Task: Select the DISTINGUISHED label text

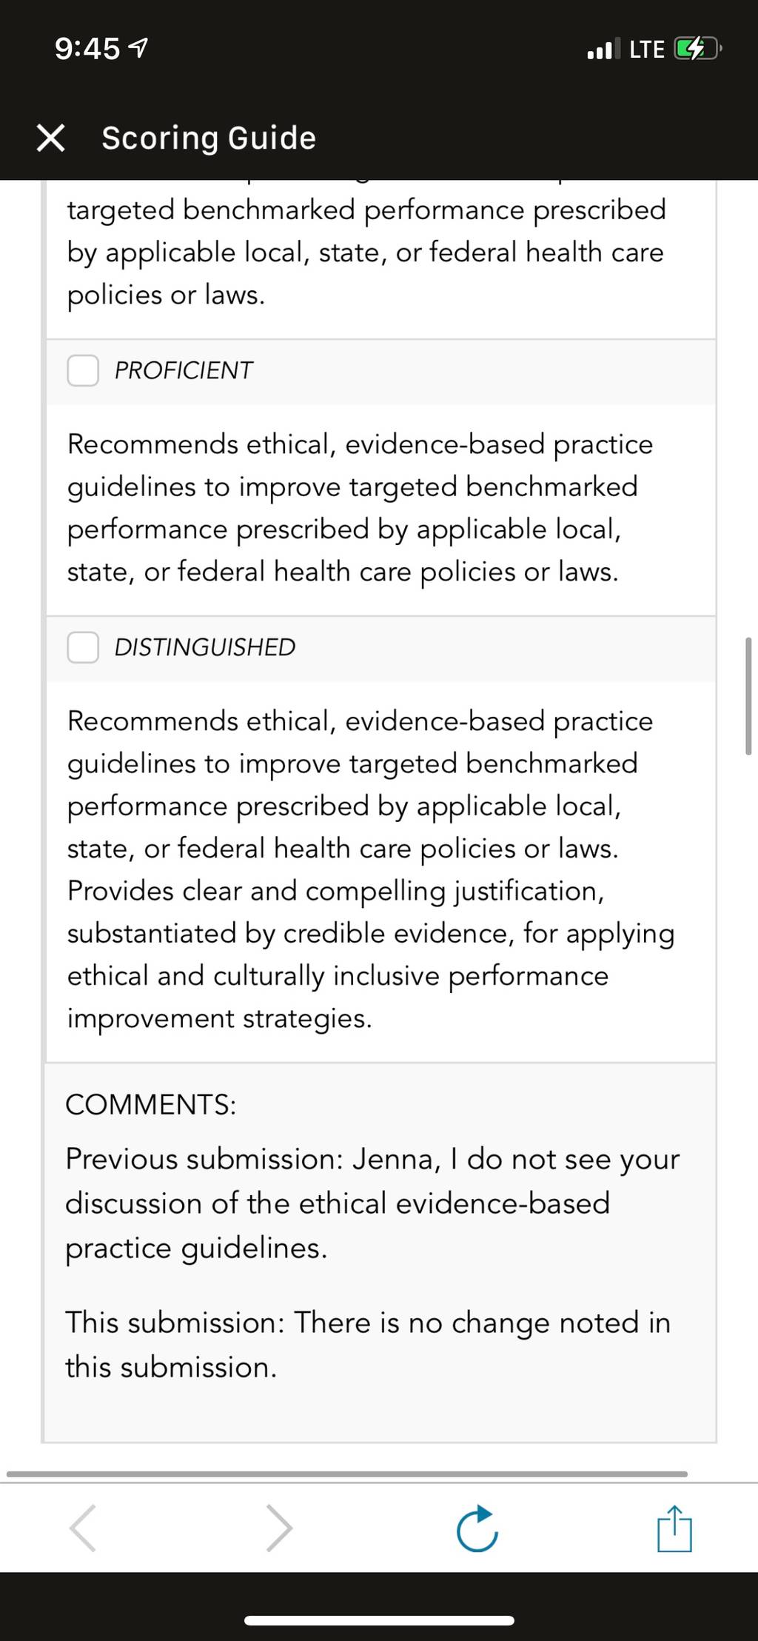Action: 205,647
